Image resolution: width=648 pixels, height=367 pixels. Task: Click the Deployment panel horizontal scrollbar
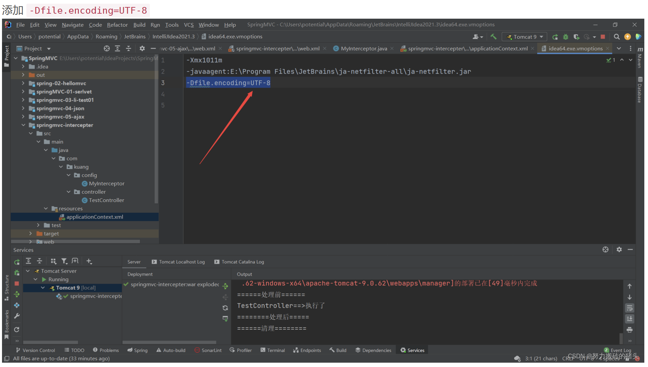(x=169, y=342)
